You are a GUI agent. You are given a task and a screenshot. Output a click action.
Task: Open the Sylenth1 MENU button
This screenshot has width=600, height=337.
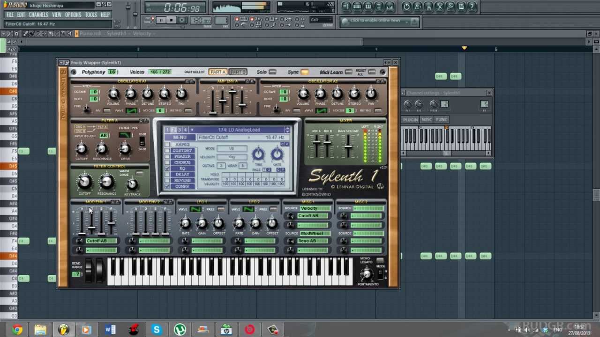(x=180, y=138)
